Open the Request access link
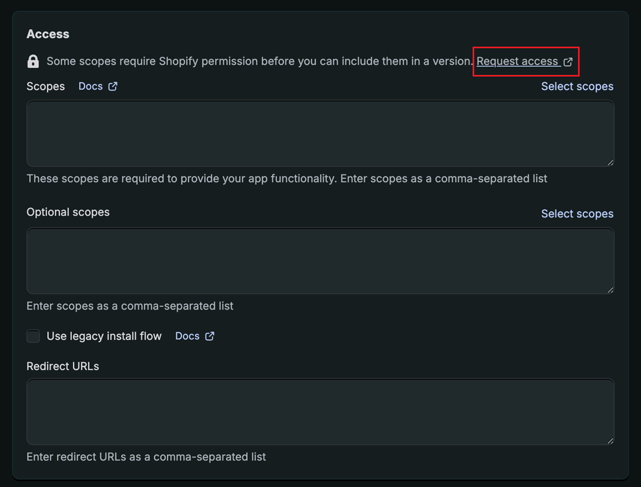 tap(517, 61)
